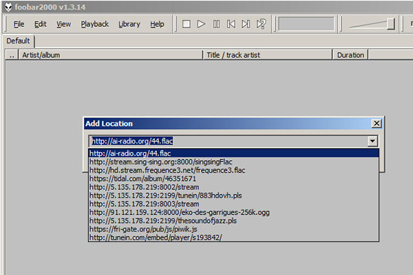413x275 pixels.
Task: Choose the tunein/883hdovh.pls URL entry
Action: tap(233, 195)
